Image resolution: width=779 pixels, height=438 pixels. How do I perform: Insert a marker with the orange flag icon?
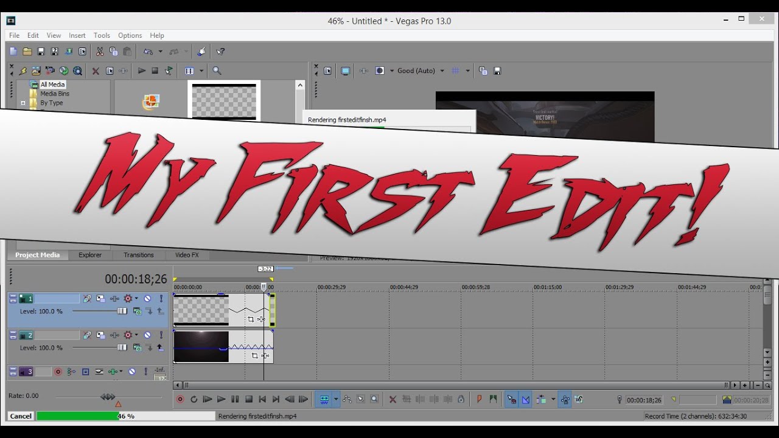(479, 400)
